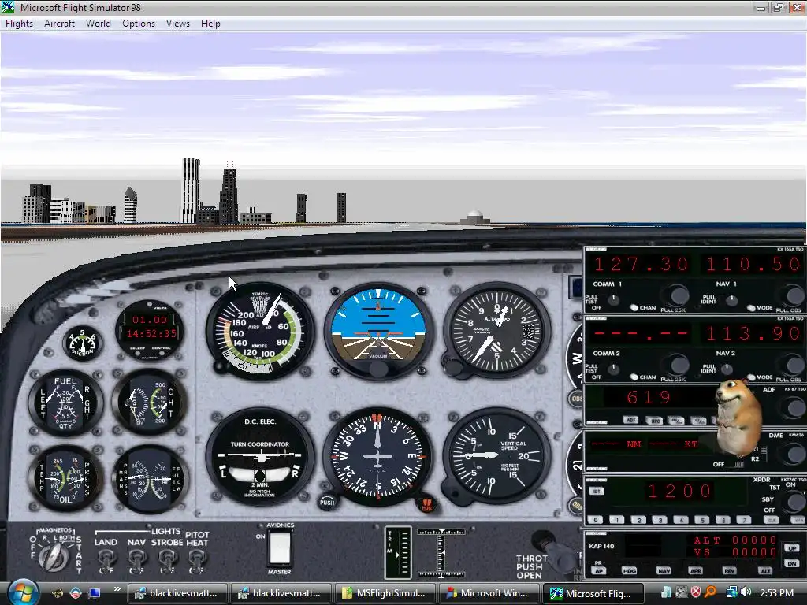This screenshot has height=605, width=807.
Task: Click the turn coordinator instrument
Action: tap(260, 456)
